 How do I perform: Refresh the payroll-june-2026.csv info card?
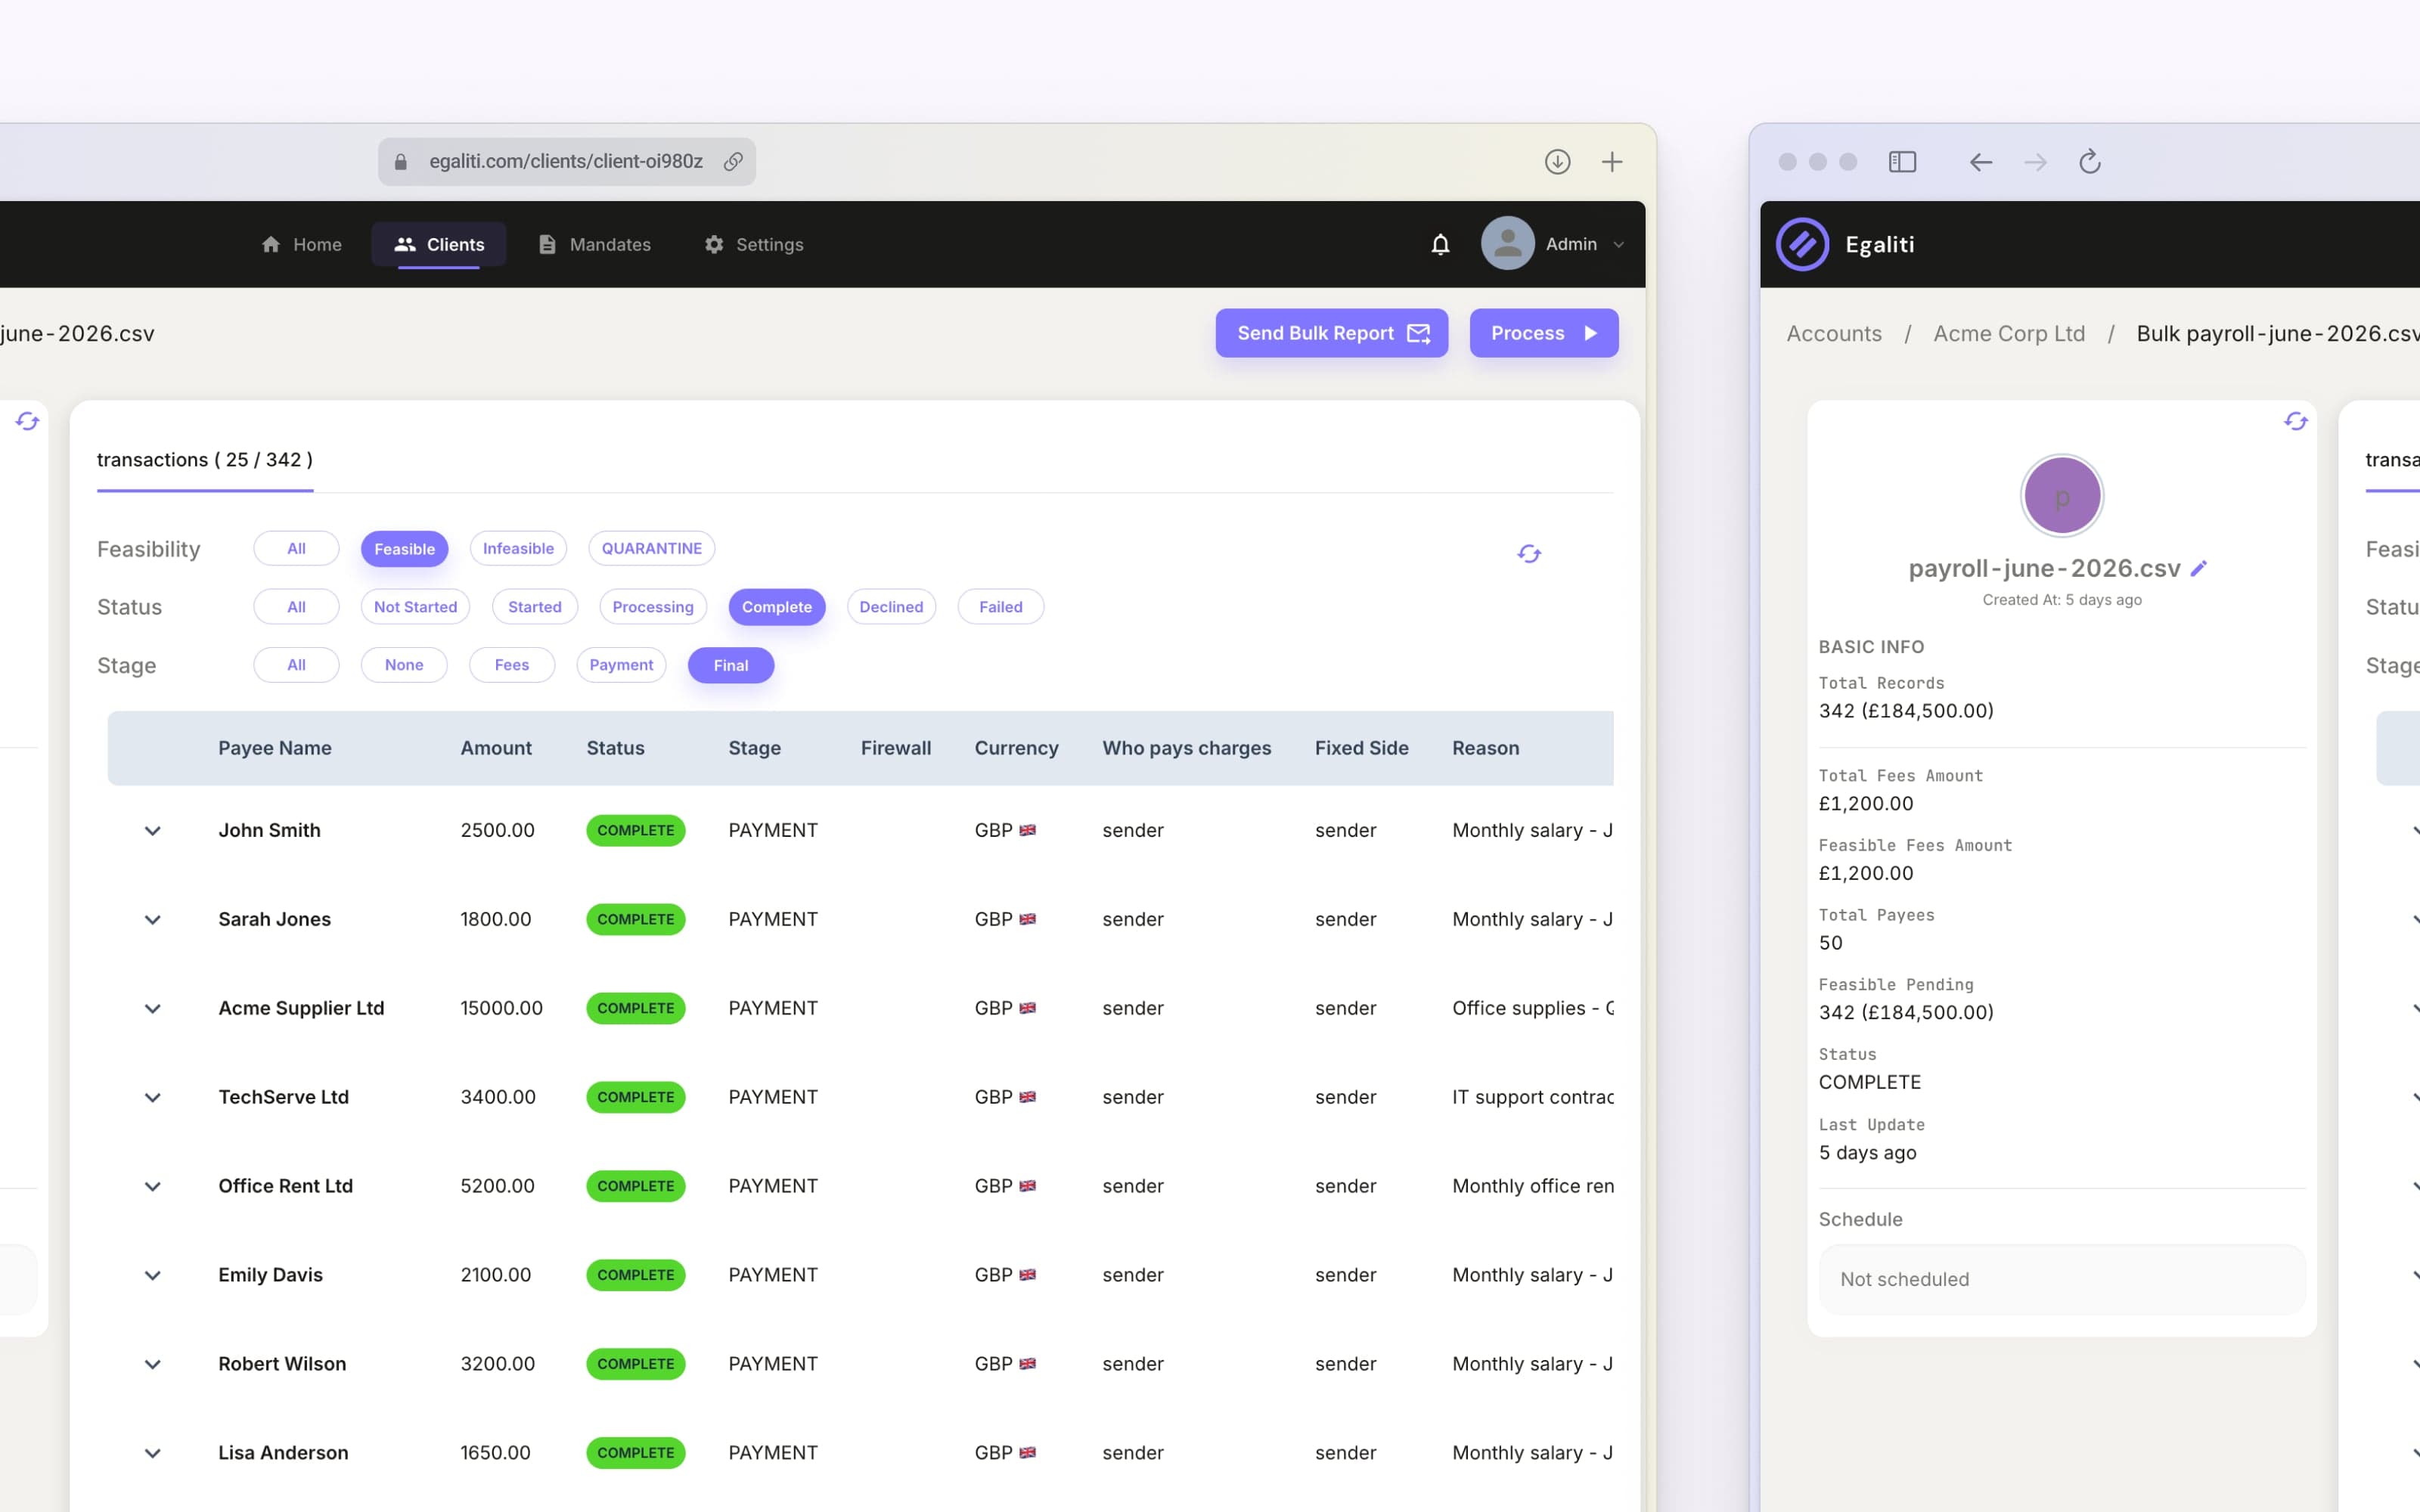coord(2296,422)
